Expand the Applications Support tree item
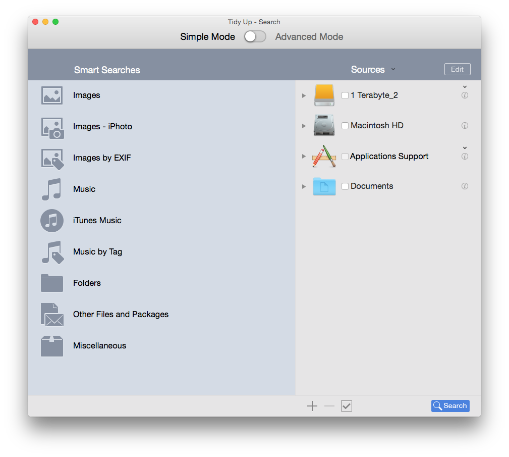The width and height of the screenshot is (509, 457). tap(304, 157)
